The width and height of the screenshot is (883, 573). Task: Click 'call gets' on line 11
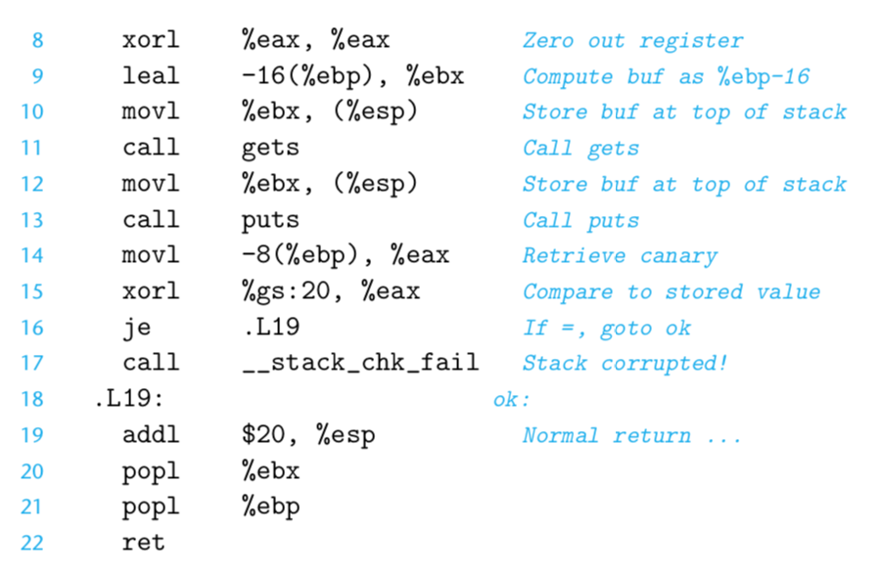(x=211, y=149)
